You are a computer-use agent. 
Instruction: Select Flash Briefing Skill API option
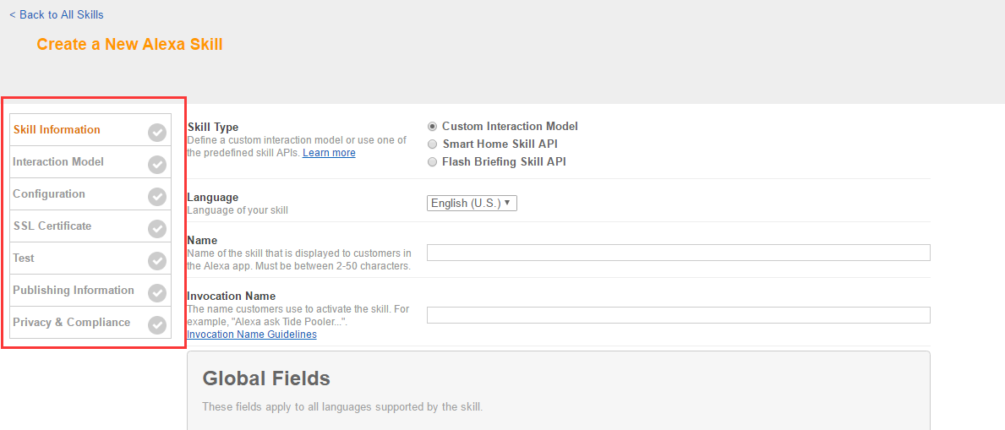[x=433, y=162]
